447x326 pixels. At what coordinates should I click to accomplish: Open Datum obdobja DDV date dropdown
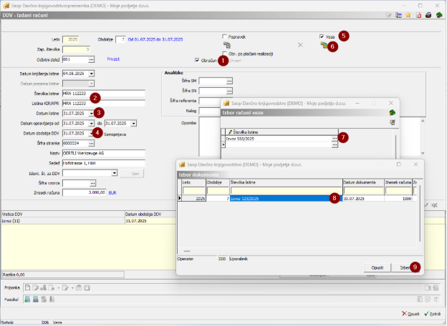click(x=91, y=133)
